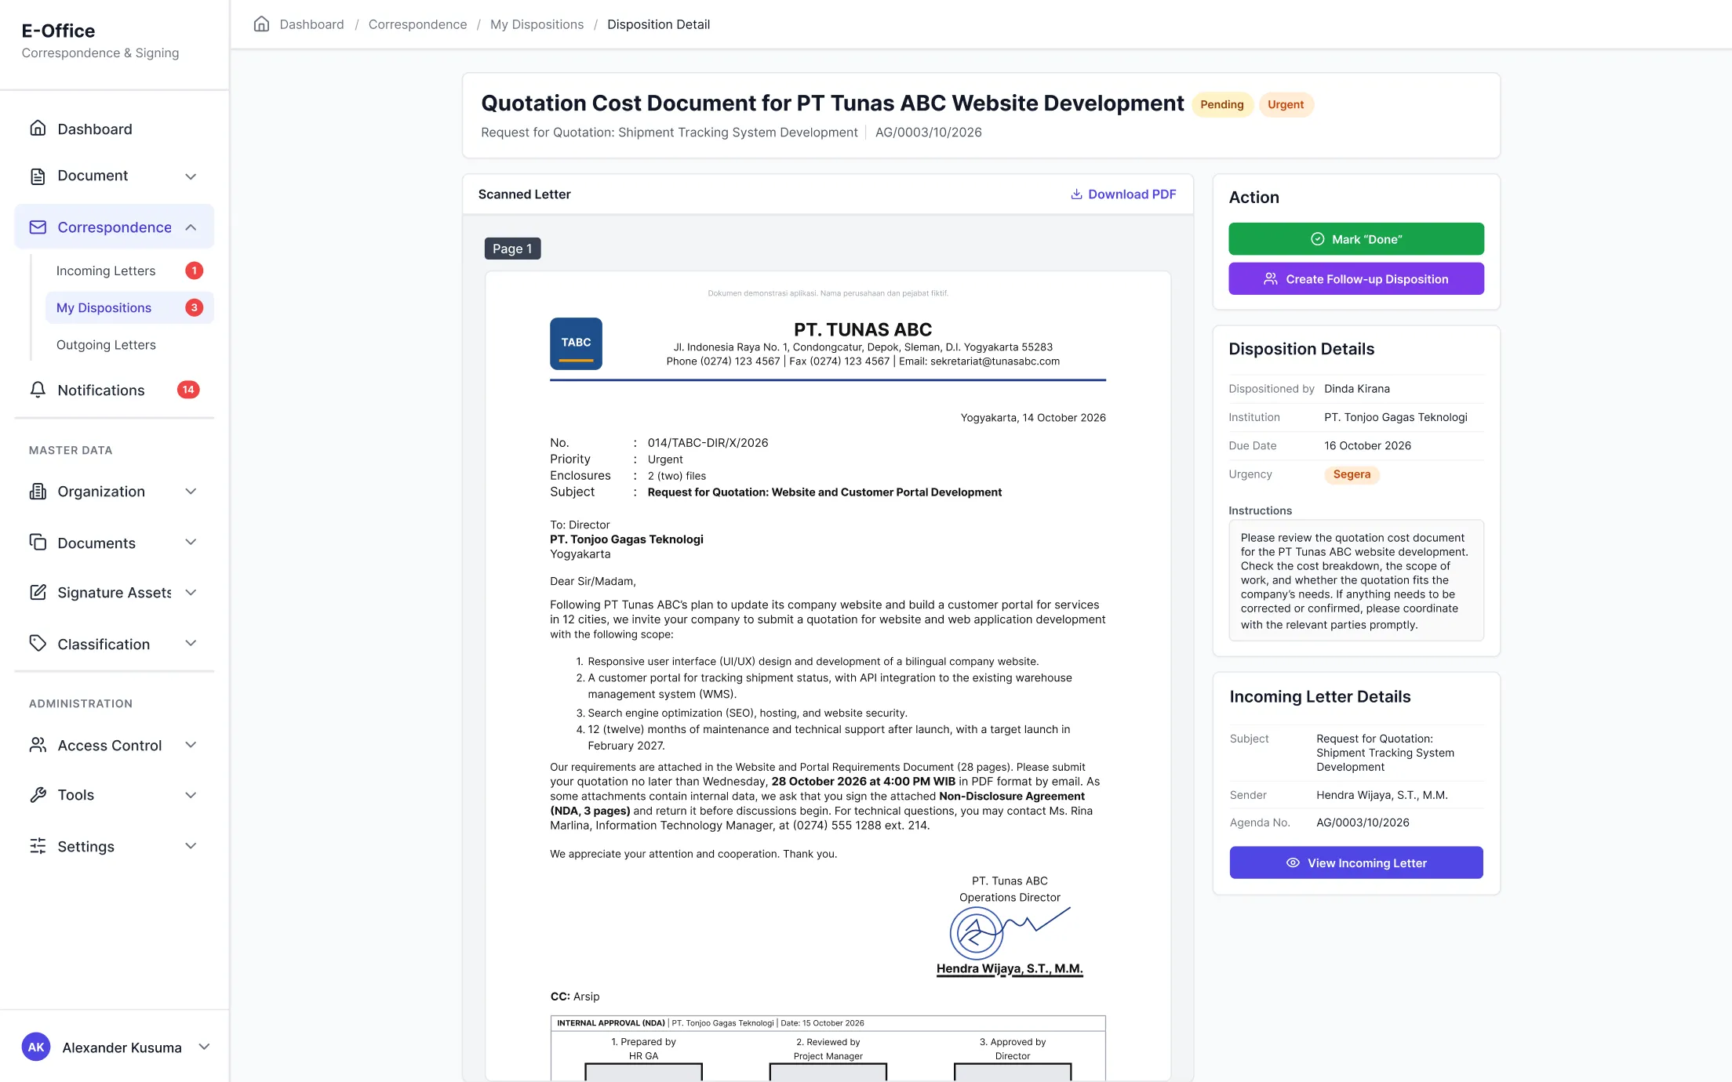1732x1082 pixels.
Task: Click the home icon in breadcrumb
Action: tap(261, 24)
